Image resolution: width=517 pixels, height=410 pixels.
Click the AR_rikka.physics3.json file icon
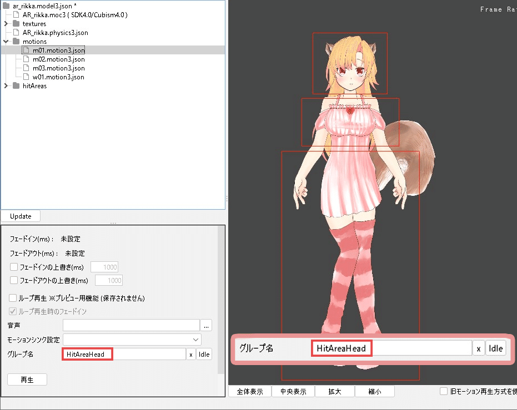(x=16, y=32)
